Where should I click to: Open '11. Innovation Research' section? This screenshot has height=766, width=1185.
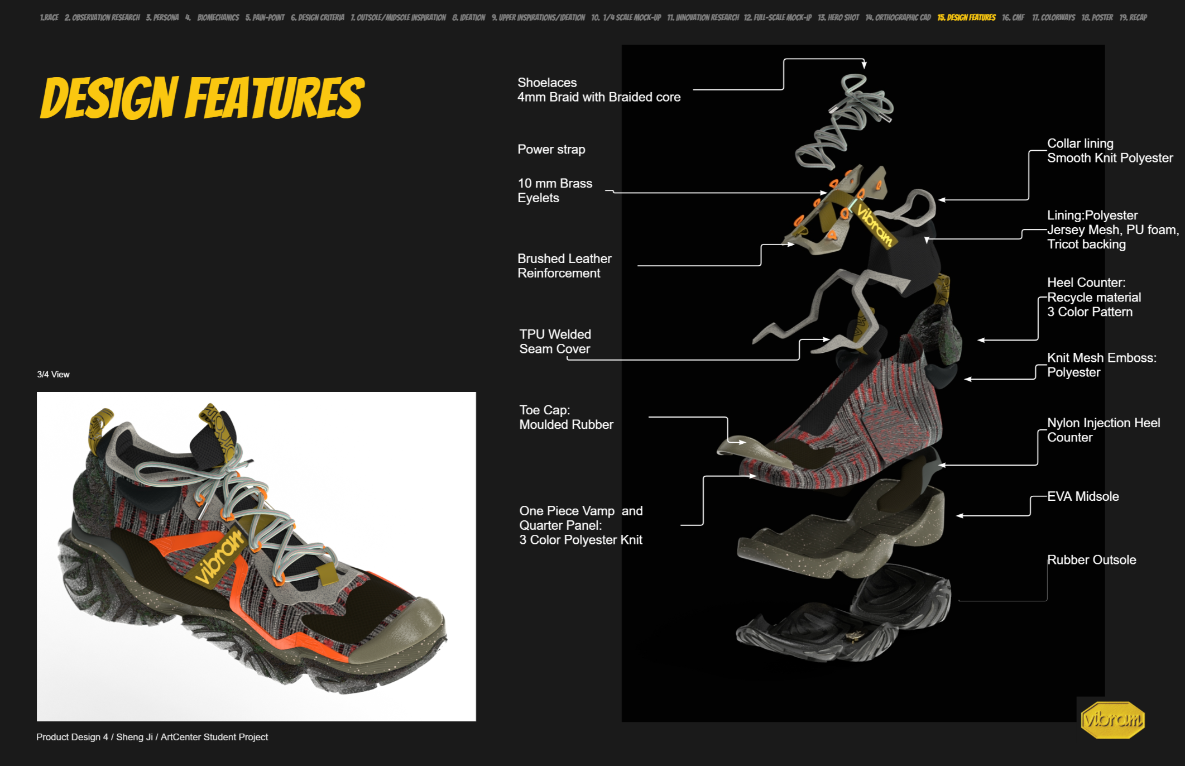pos(703,18)
